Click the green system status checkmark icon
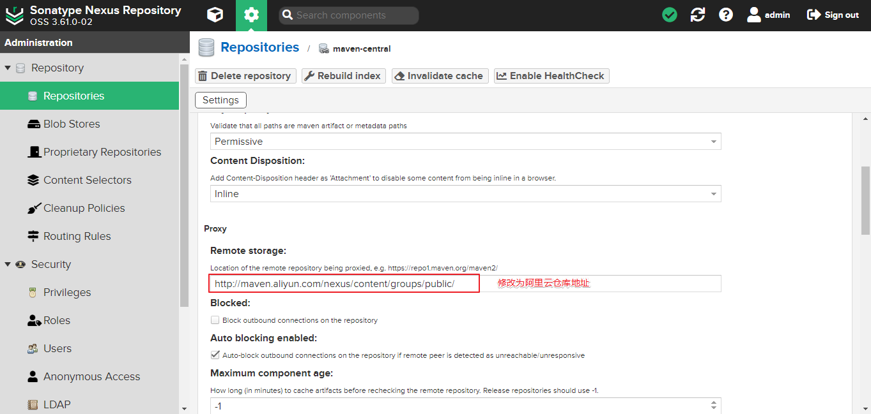 tap(670, 15)
